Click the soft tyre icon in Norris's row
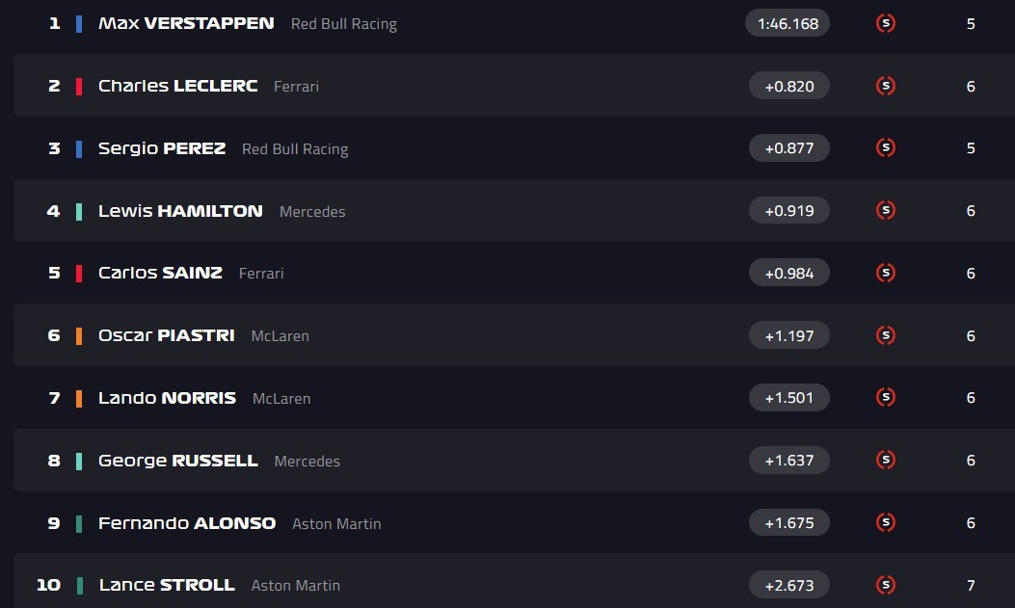Image resolution: width=1015 pixels, height=608 pixels. [885, 397]
